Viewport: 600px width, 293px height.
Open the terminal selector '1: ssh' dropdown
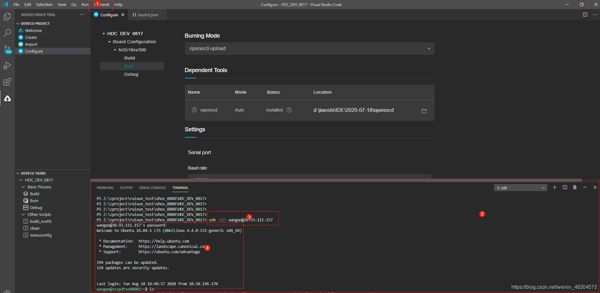tap(520, 188)
